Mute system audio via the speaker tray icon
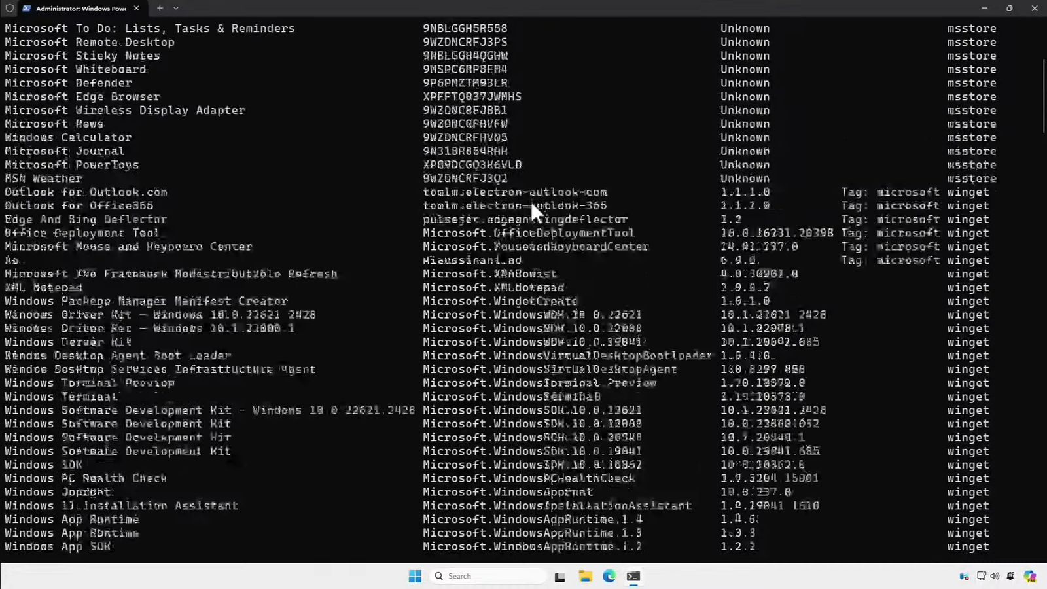 tap(995, 576)
